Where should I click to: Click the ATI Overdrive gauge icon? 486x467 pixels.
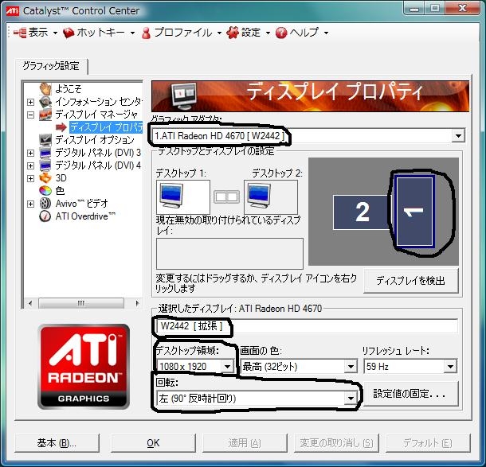pyautogui.click(x=45, y=216)
